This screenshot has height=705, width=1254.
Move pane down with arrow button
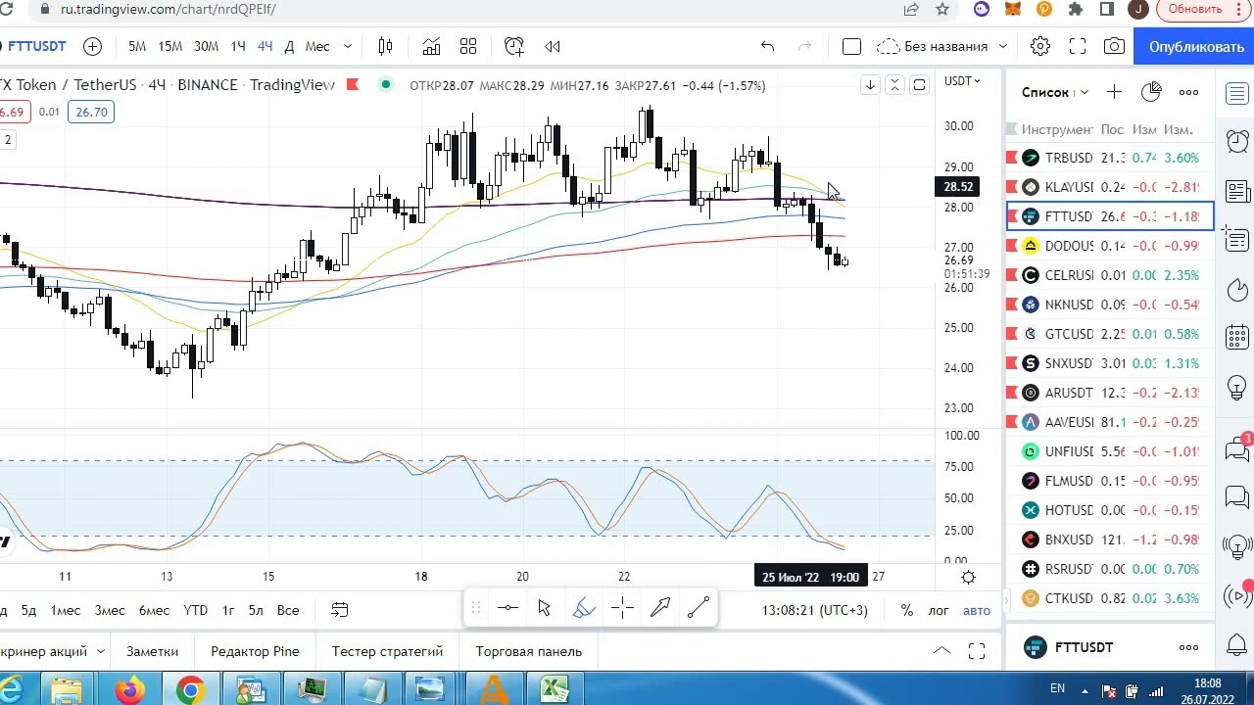pos(870,85)
